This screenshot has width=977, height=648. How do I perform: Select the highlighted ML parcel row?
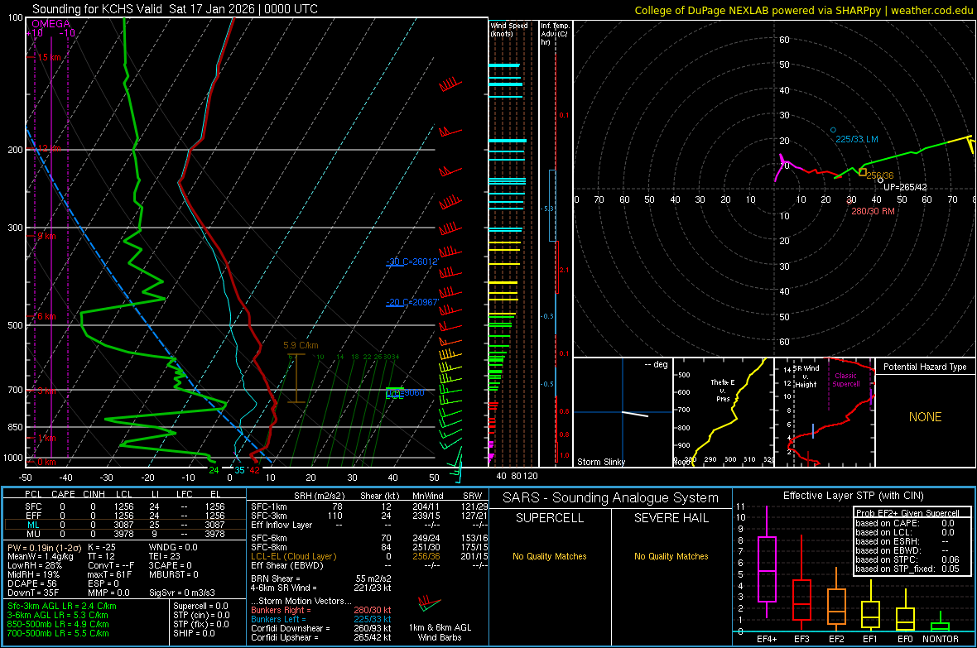tap(125, 525)
